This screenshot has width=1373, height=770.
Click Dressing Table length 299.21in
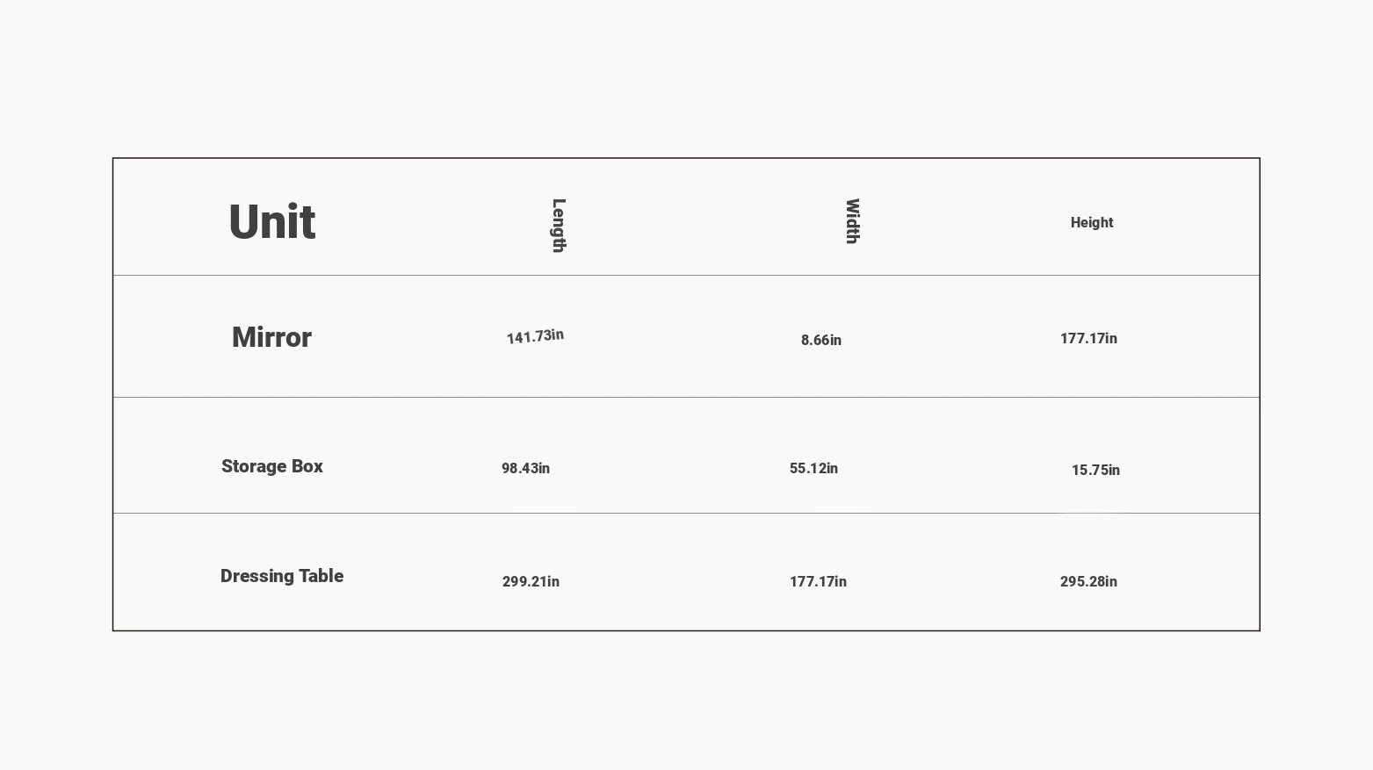pyautogui.click(x=531, y=581)
